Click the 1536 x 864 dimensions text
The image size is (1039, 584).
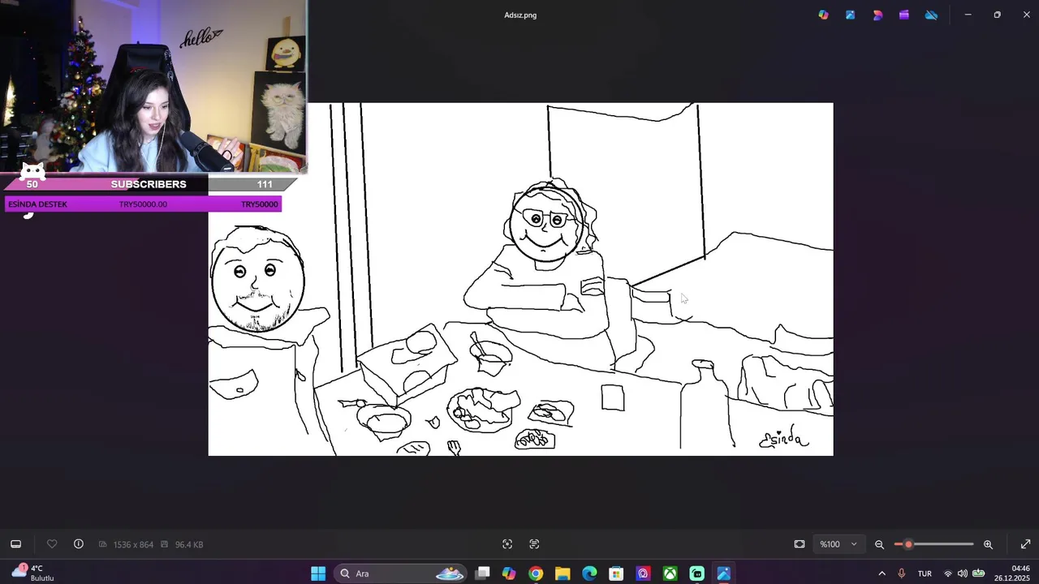coord(133,545)
